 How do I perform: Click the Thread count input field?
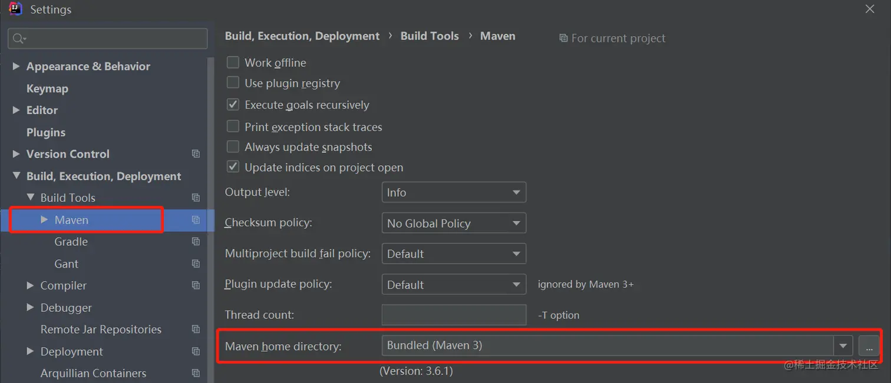(454, 315)
